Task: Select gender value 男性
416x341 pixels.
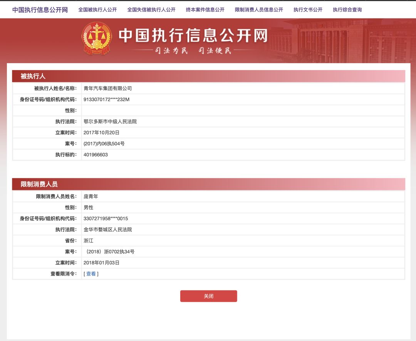Action: (88, 208)
